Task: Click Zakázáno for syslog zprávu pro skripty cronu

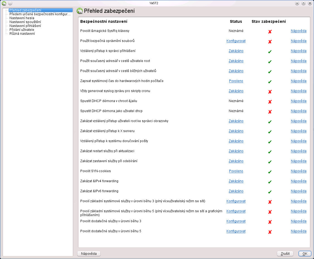Action: pos(236,91)
